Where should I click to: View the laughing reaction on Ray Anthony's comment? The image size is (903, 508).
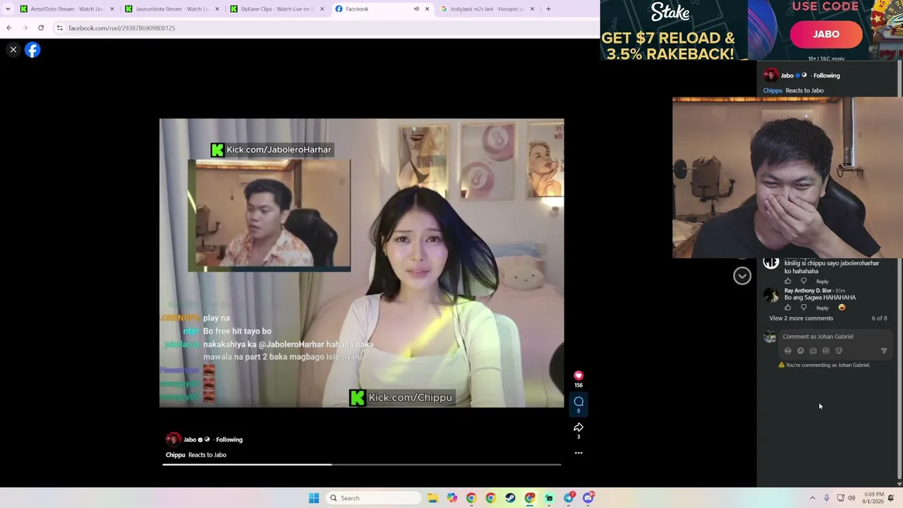pyautogui.click(x=842, y=308)
